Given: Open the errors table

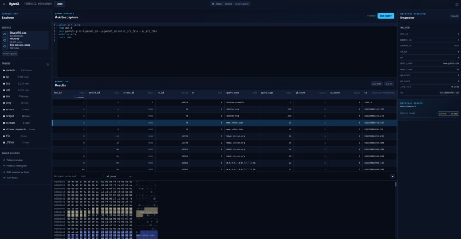Looking at the screenshot, I should click(26, 110).
